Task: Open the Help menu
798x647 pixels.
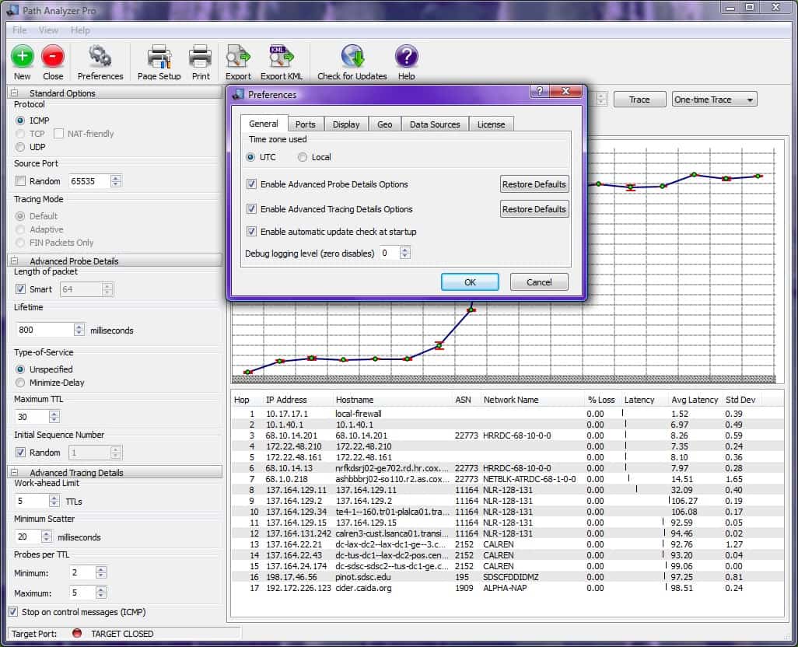Action: 80,30
